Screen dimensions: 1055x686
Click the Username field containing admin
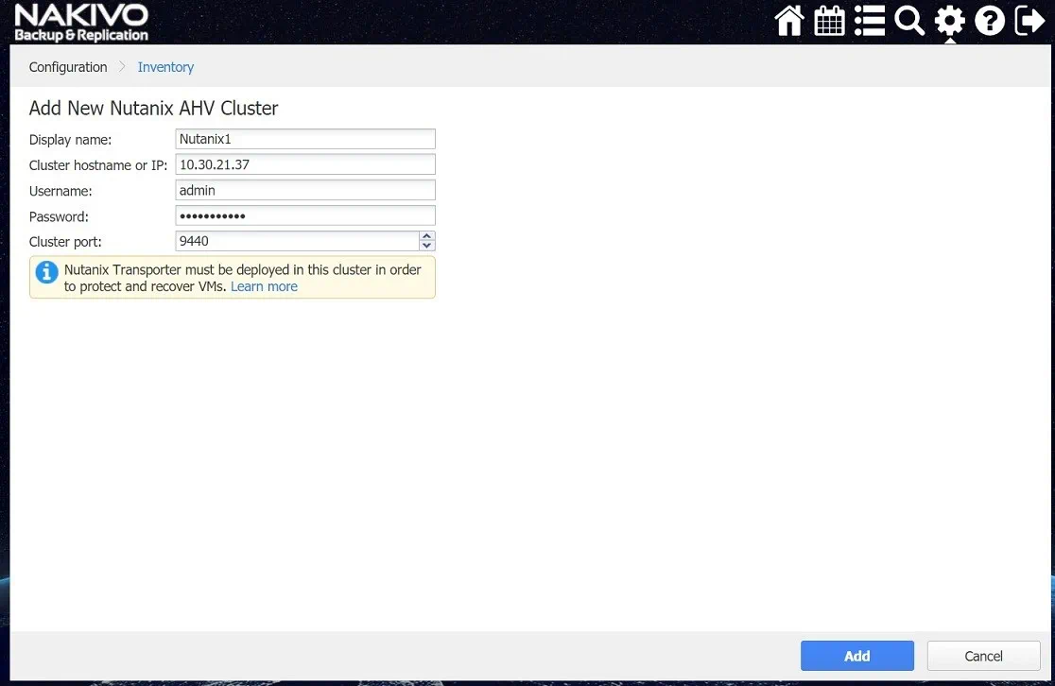(305, 190)
